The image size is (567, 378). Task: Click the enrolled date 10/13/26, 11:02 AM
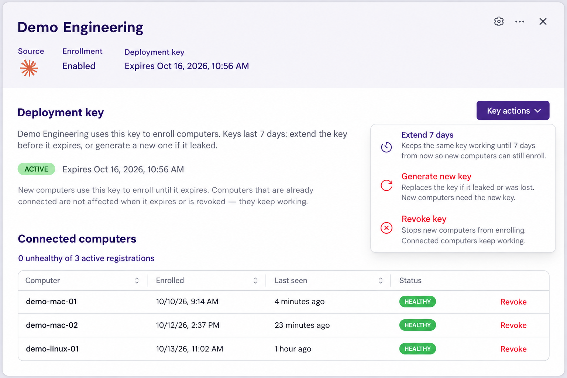(189, 349)
